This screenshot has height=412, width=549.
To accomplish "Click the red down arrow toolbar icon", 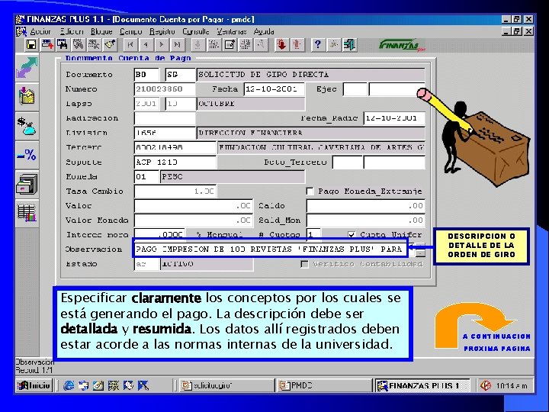I will coord(281,45).
